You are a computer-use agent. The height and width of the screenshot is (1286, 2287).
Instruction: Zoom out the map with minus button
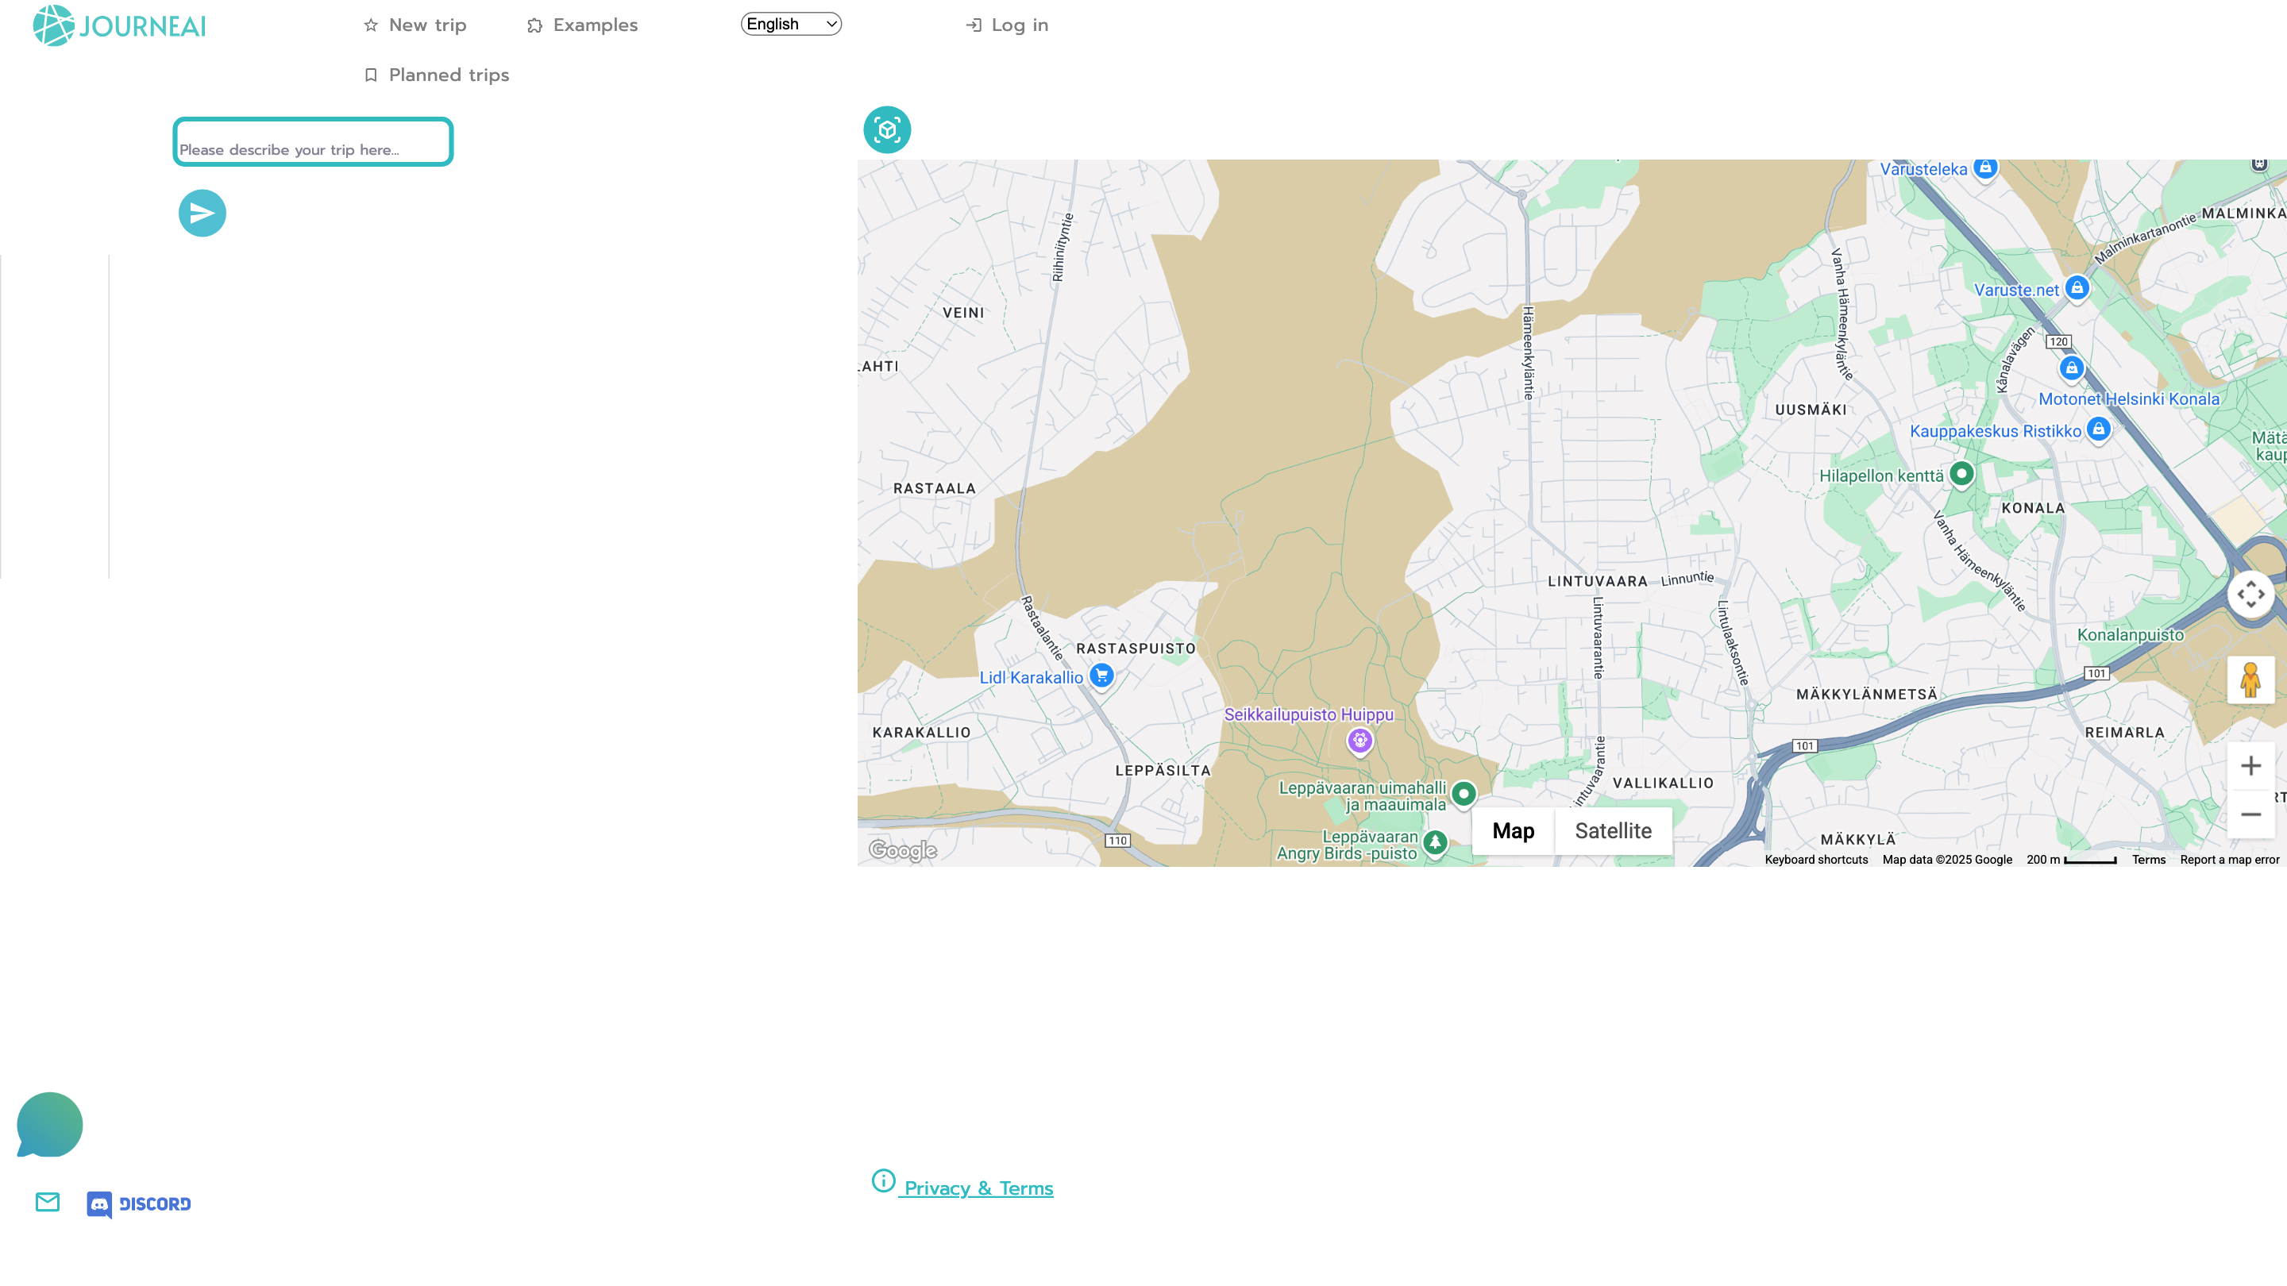tap(2250, 814)
